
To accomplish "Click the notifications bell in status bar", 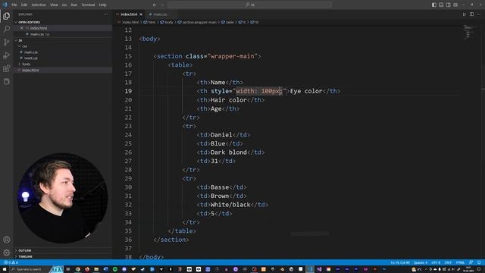I will click(x=479, y=262).
